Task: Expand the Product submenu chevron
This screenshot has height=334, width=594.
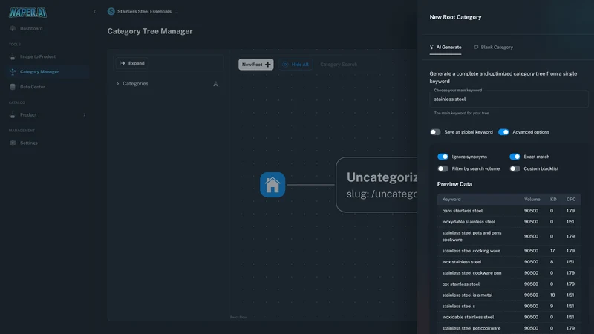Action: click(84, 115)
